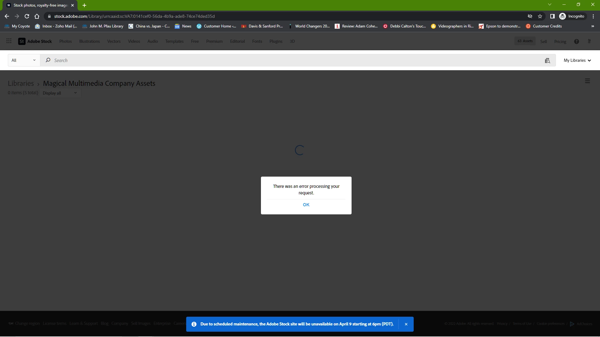Open the Incognito profile indicator

pyautogui.click(x=572, y=16)
